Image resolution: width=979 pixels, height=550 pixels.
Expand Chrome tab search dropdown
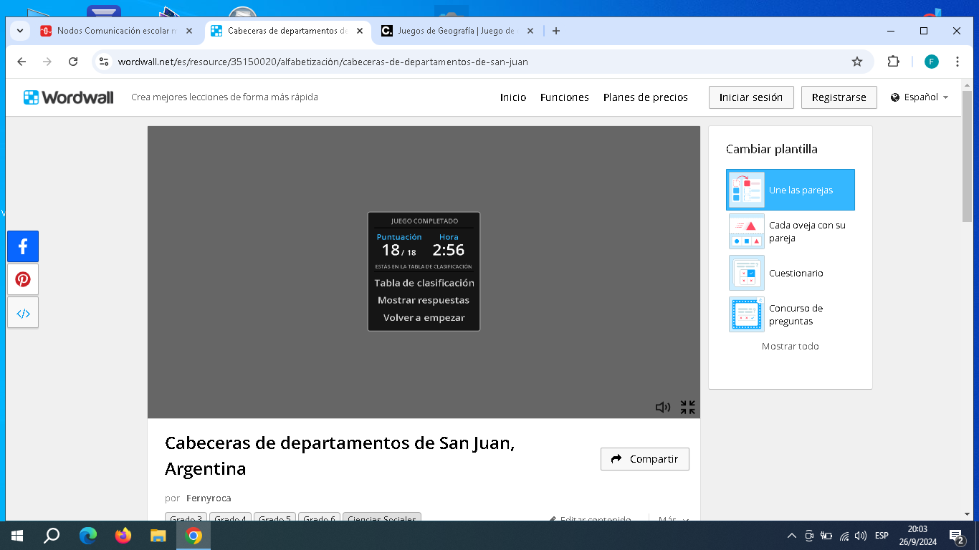[20, 31]
